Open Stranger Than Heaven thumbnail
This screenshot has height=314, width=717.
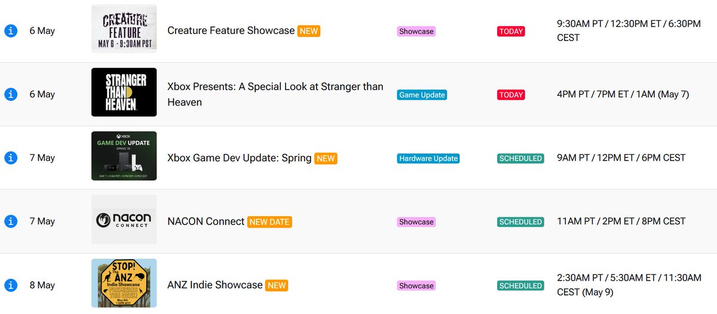124,92
